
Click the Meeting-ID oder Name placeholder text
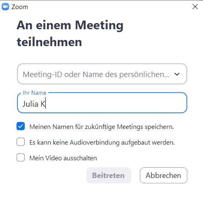click(96, 75)
